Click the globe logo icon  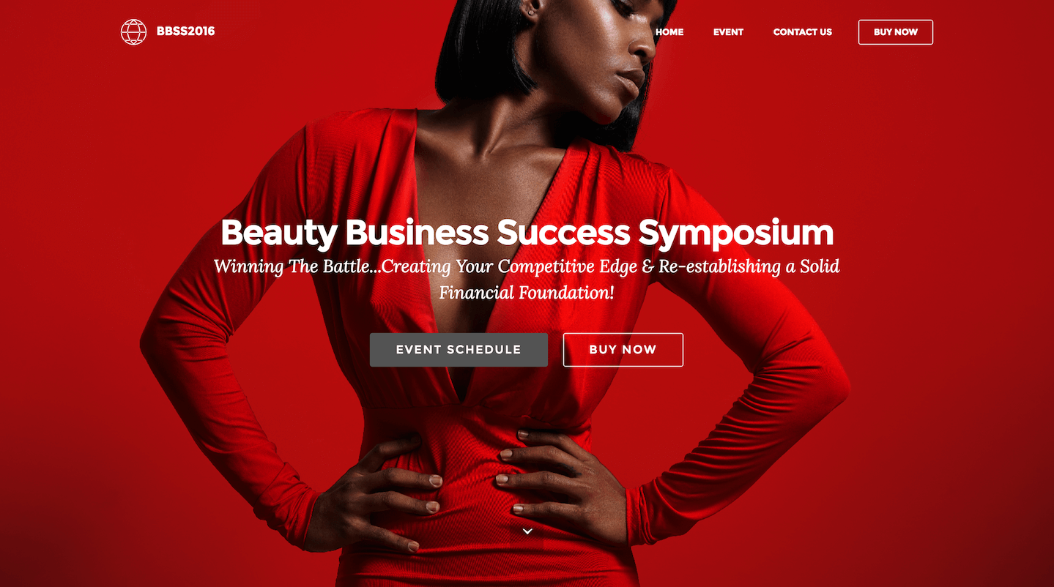(x=133, y=31)
